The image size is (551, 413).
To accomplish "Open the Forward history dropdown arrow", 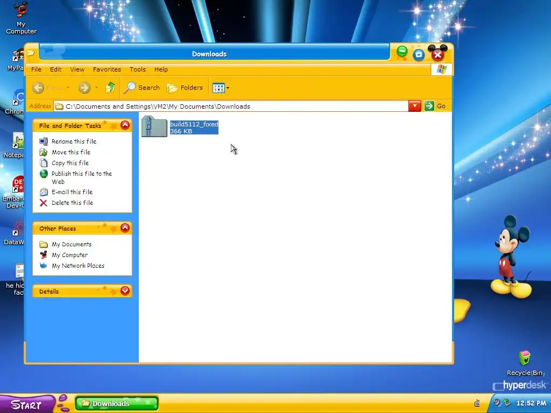I will click(96, 88).
